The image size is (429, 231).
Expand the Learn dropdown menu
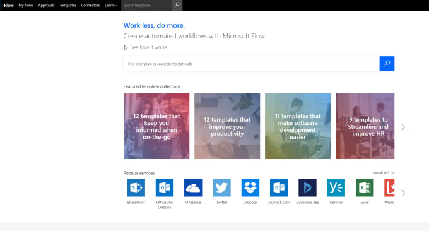(110, 5)
